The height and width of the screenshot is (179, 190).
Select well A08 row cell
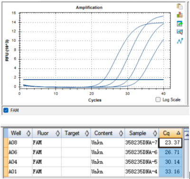click(x=20, y=143)
